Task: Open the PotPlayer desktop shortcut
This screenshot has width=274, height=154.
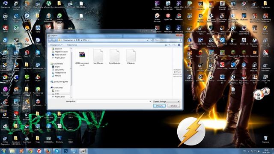Action: tap(38, 41)
